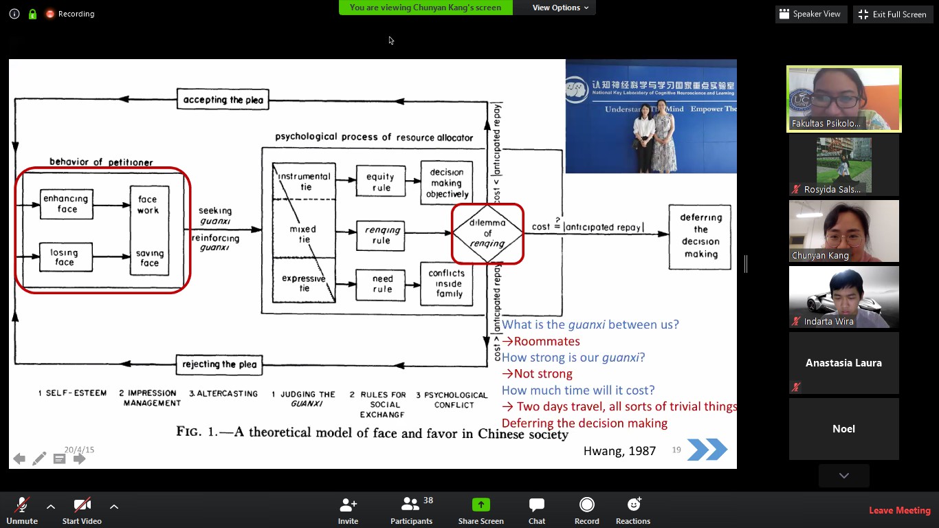
Task: Open the View Options dropdown
Action: [560, 8]
